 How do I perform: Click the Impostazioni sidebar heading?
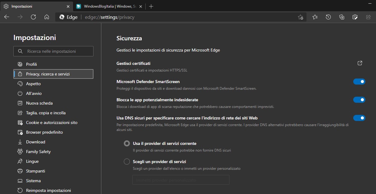[x=35, y=38]
